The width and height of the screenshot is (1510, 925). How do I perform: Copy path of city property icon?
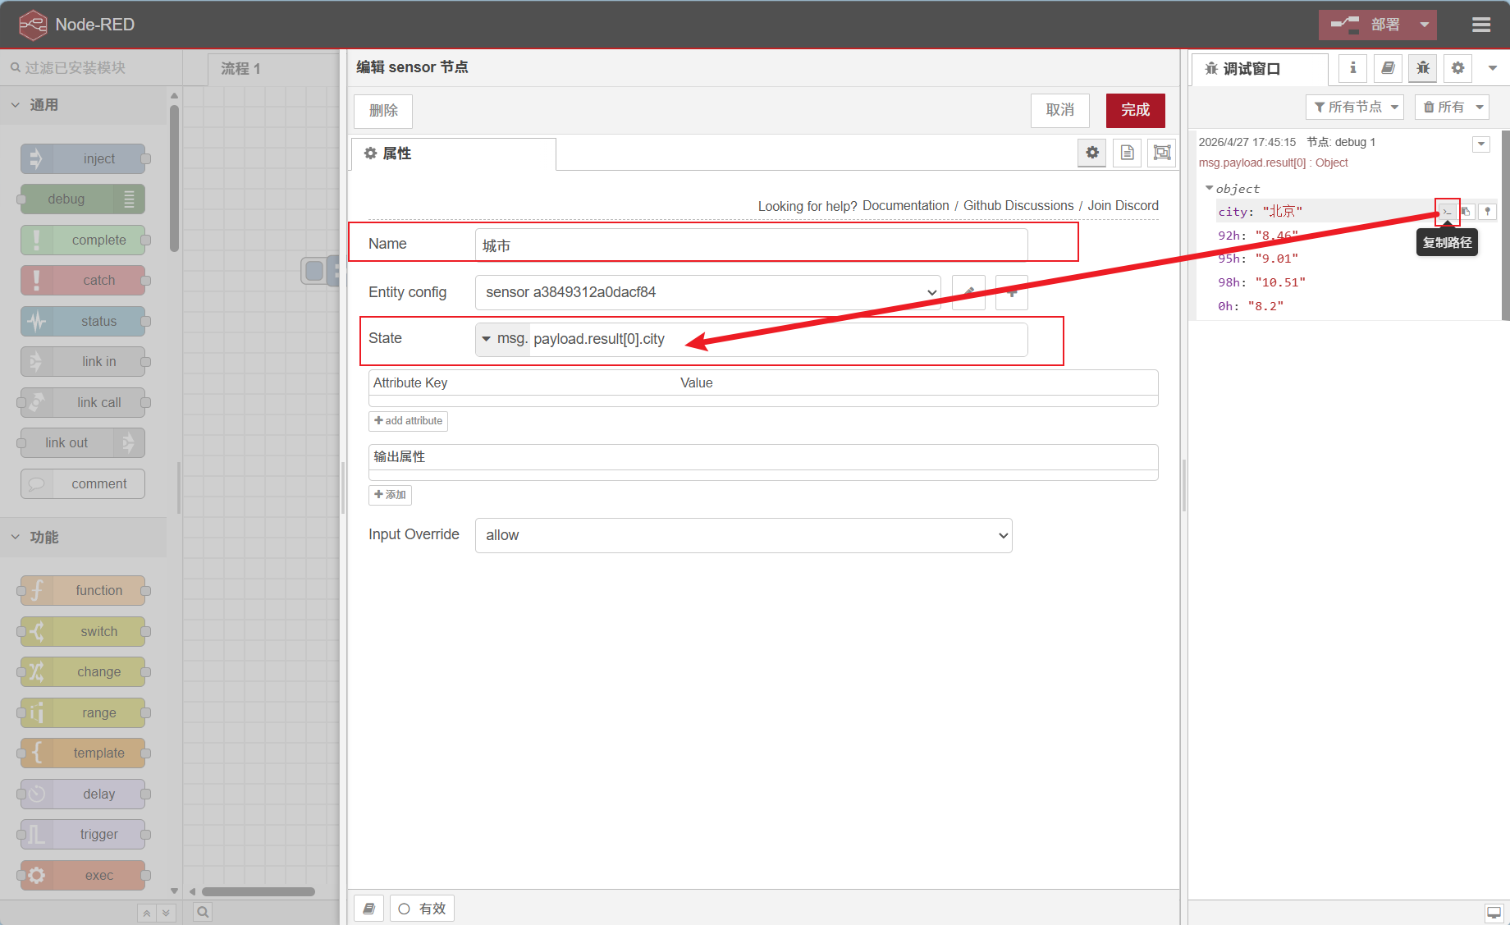[x=1447, y=212]
